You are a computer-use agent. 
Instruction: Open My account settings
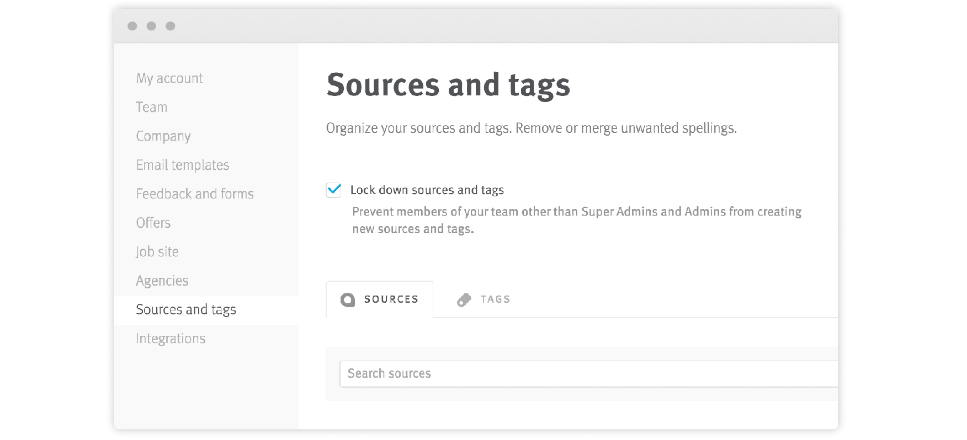(x=169, y=78)
